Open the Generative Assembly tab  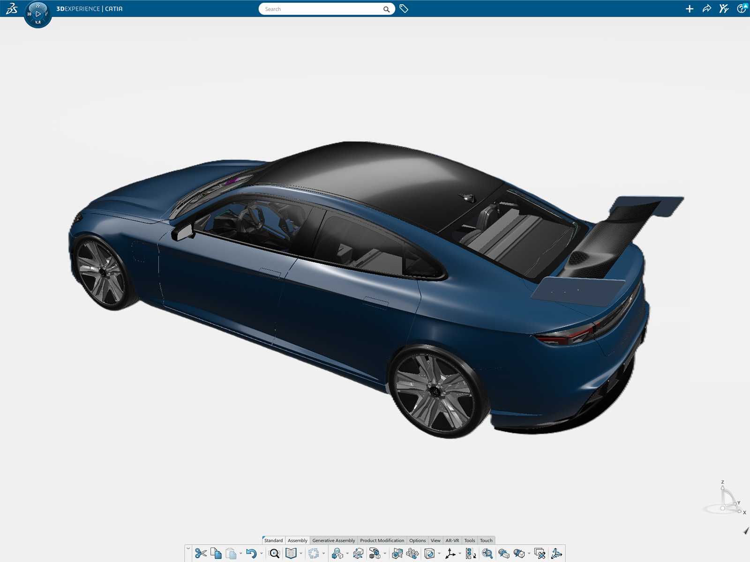[334, 540]
